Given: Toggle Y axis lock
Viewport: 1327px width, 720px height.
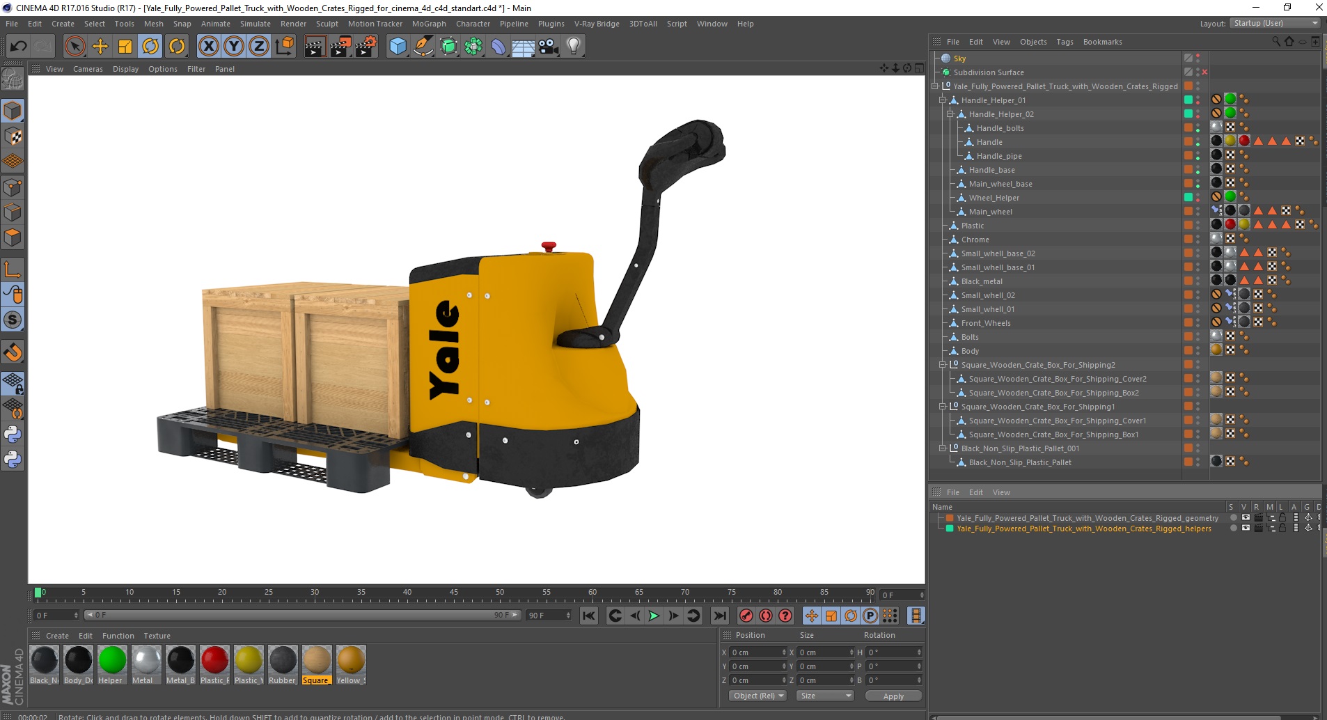Looking at the screenshot, I should 234,46.
